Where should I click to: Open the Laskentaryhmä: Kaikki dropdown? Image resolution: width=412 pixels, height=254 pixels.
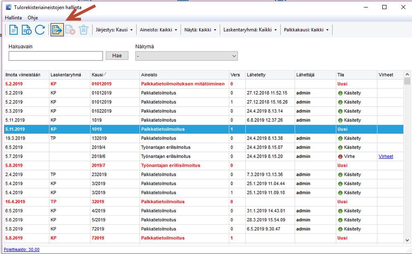pos(250,30)
